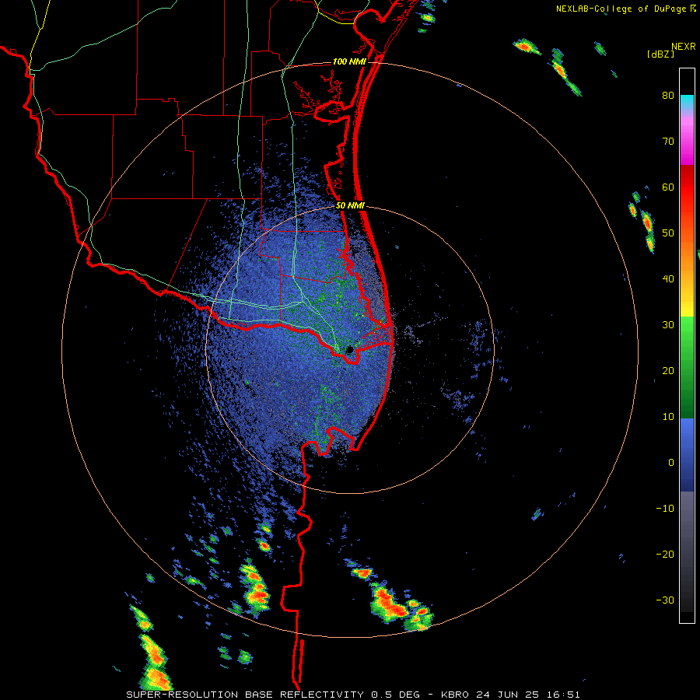
Task: Click the NEXR label above the color scale
Action: 683,47
